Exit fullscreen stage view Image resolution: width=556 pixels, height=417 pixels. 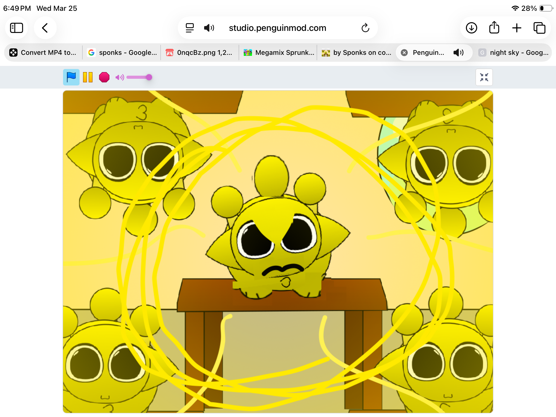tap(484, 77)
